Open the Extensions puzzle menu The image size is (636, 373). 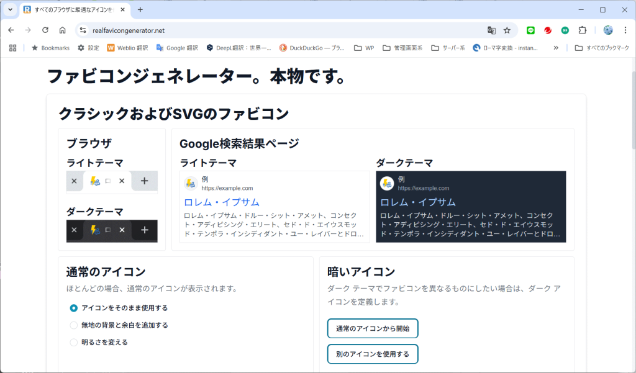click(x=583, y=30)
